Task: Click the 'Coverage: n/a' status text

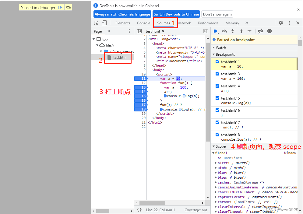Action: [x=196, y=210]
